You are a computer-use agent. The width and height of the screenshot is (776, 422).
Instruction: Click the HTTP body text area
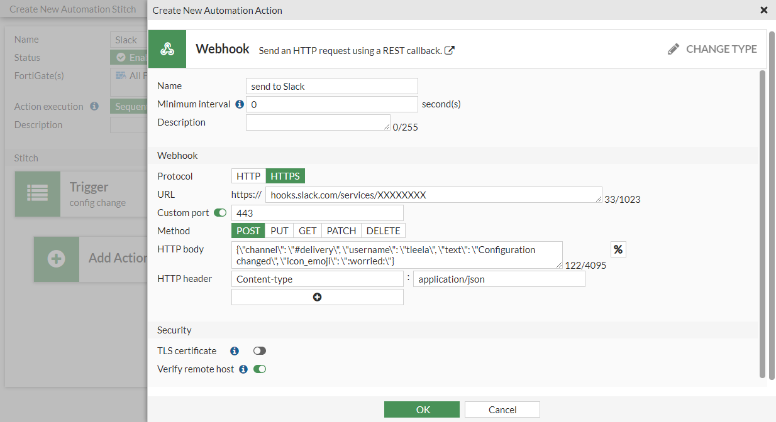point(397,255)
